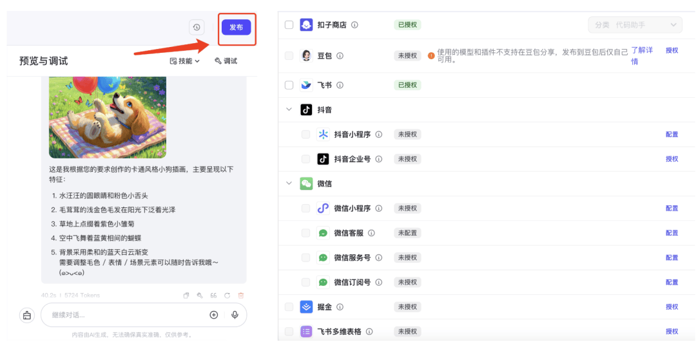The width and height of the screenshot is (696, 347).
Task: Click 授权 link in 抖音企业号 row
Action: (x=672, y=158)
